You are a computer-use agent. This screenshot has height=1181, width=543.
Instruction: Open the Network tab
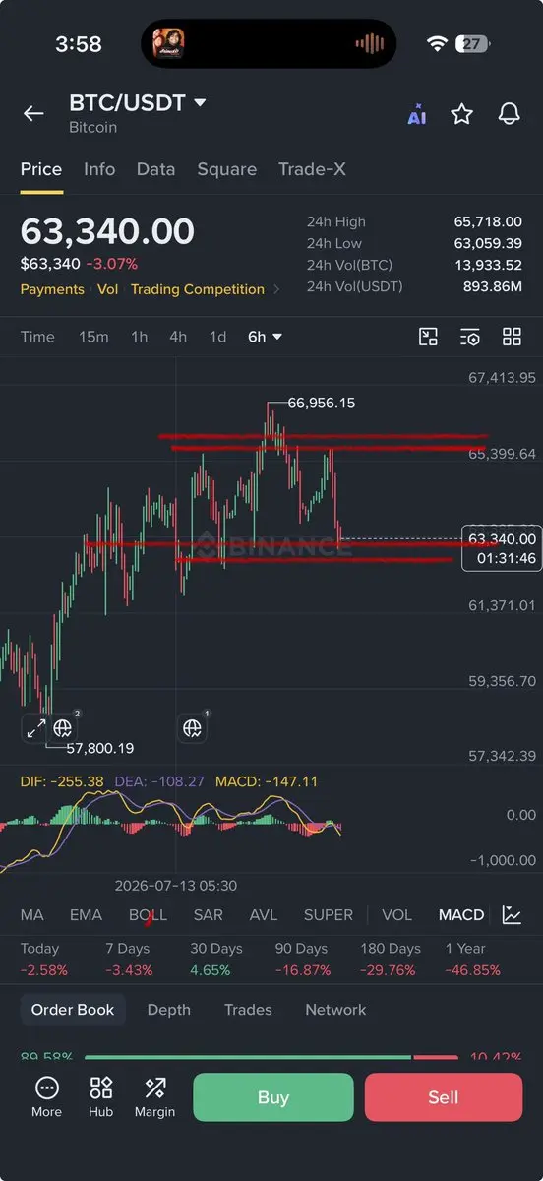click(335, 1009)
